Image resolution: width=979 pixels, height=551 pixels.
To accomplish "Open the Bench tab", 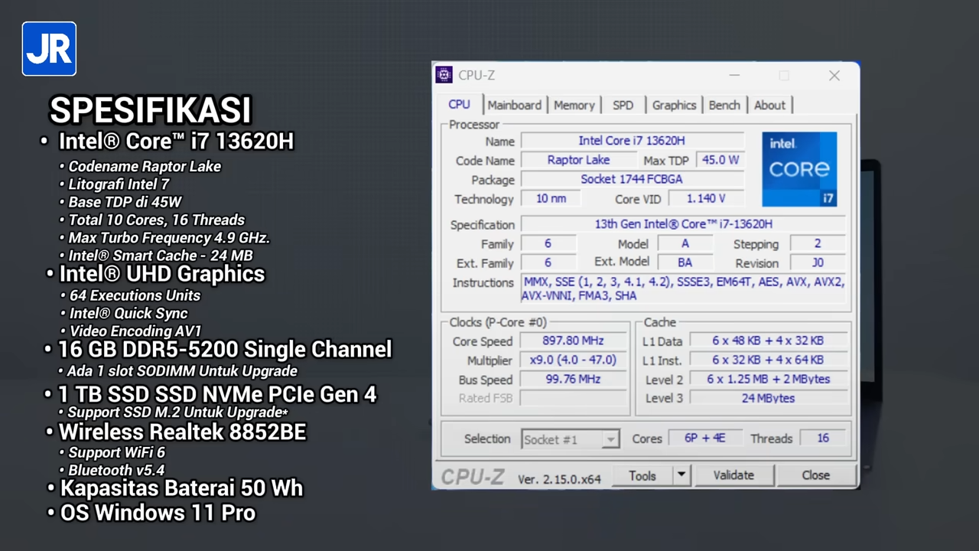I will click(x=724, y=105).
